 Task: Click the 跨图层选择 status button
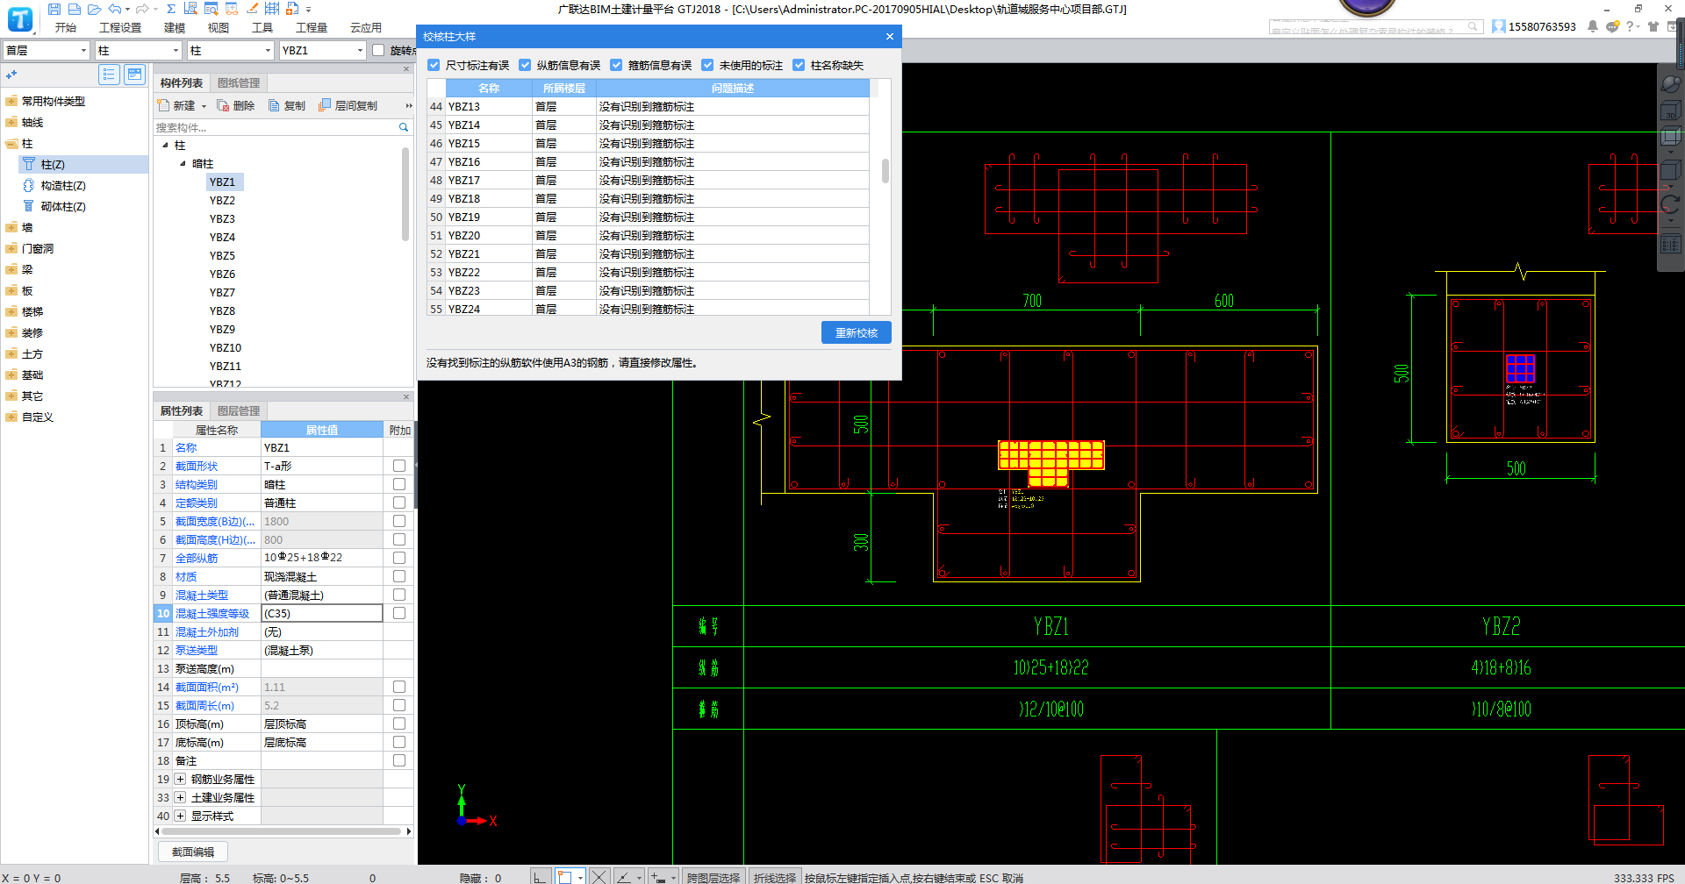(x=713, y=877)
